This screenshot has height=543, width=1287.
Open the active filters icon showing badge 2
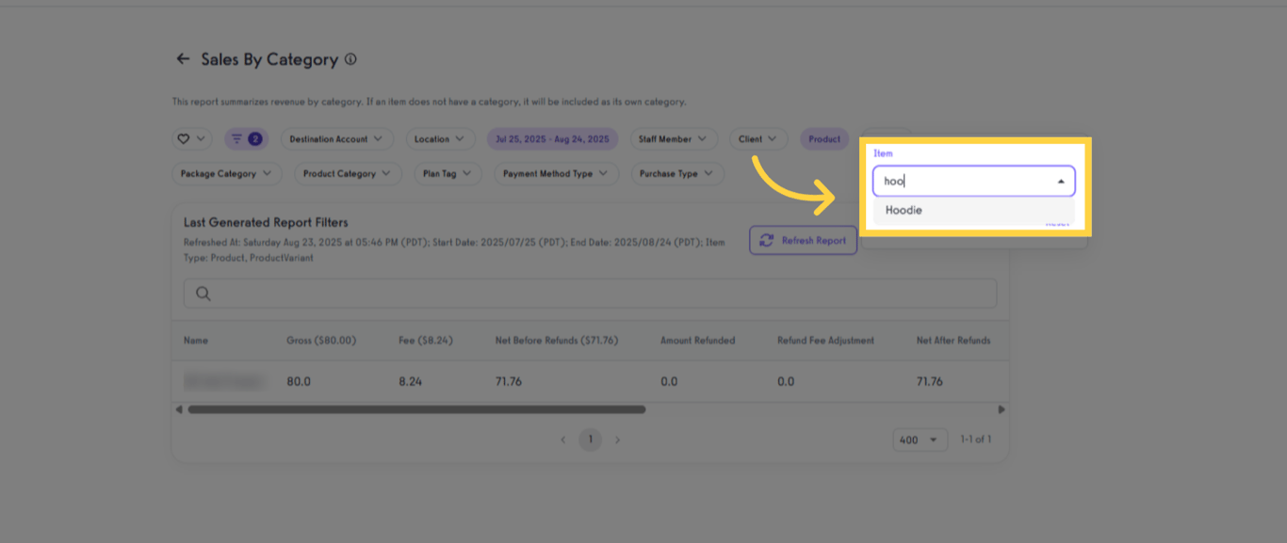click(246, 138)
